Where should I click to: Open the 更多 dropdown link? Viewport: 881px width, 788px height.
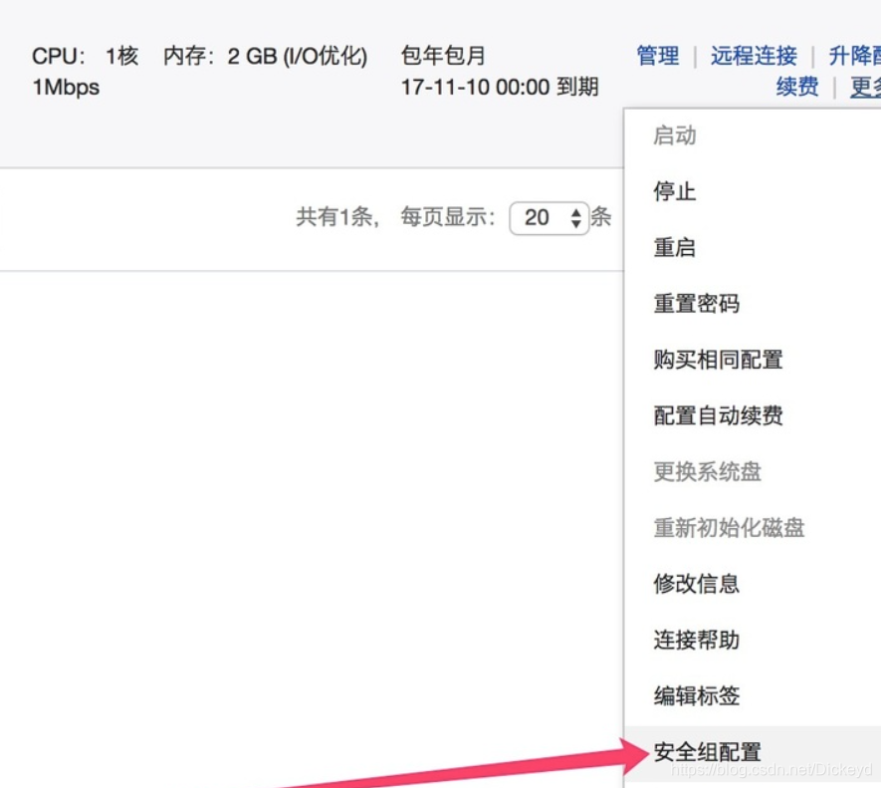pyautogui.click(x=865, y=87)
